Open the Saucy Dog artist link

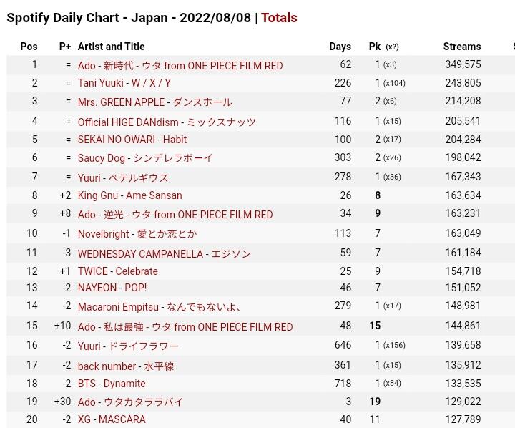[102, 158]
